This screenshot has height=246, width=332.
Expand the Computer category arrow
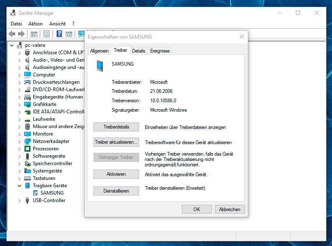19,75
